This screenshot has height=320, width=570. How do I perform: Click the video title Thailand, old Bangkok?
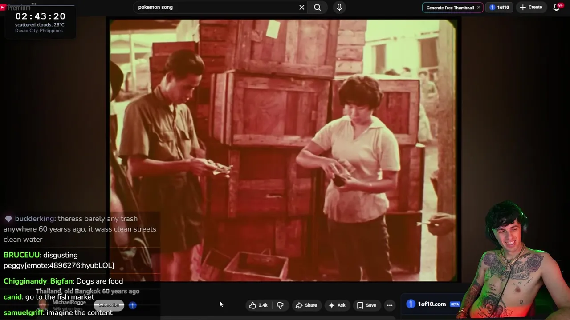(87, 291)
